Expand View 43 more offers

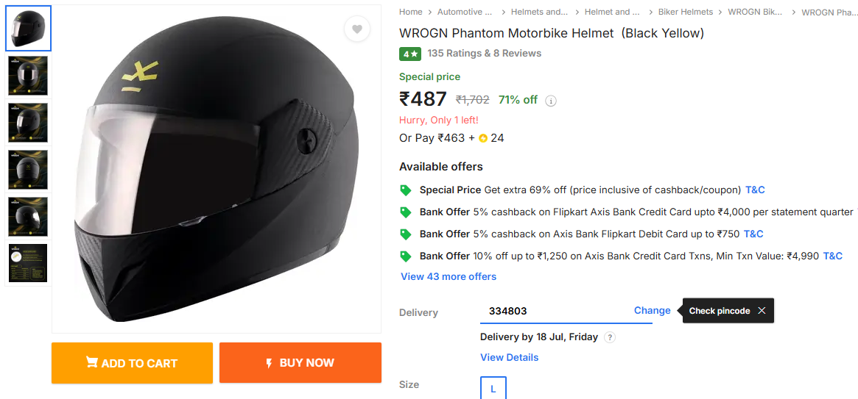(449, 276)
